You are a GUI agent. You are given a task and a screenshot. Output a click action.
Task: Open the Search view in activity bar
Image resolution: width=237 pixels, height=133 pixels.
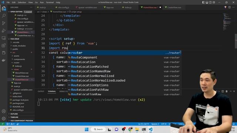[x=4, y=16]
